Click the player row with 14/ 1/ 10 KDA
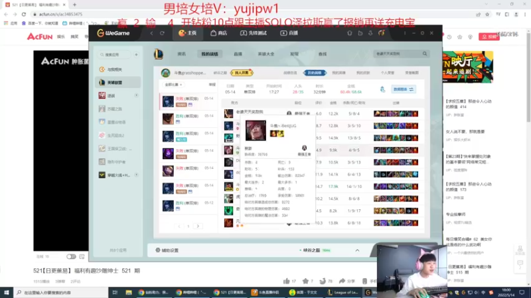531x298 pixels. coord(322,187)
